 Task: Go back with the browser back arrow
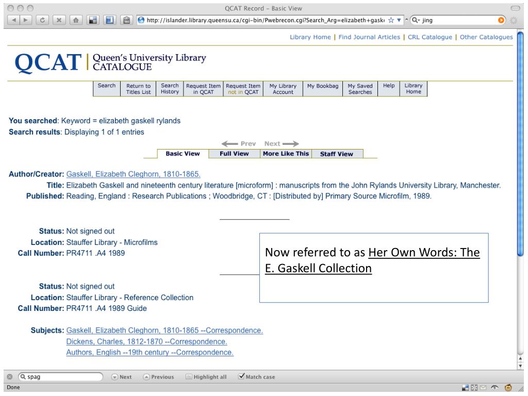coord(13,20)
